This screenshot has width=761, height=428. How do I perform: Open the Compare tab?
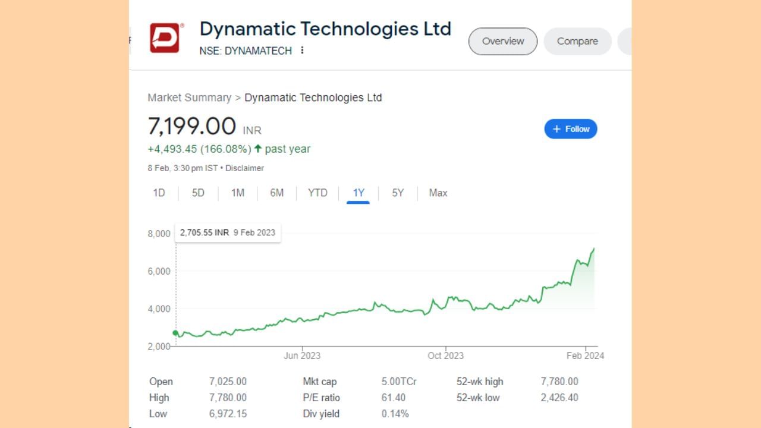coord(577,41)
